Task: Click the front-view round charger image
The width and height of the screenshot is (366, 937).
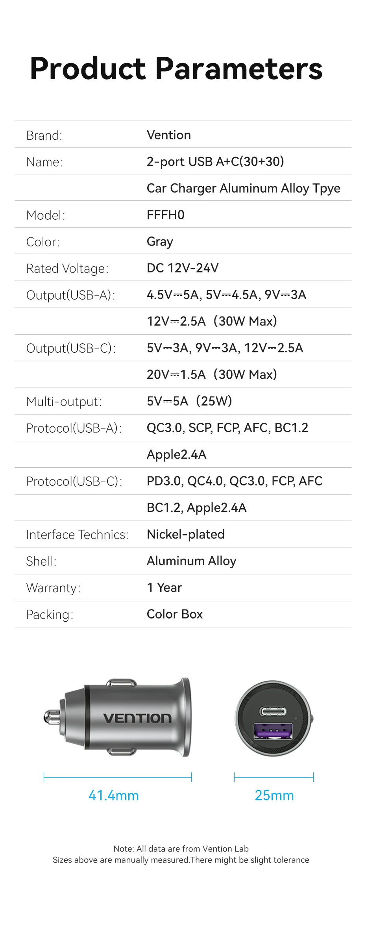Action: click(x=274, y=718)
